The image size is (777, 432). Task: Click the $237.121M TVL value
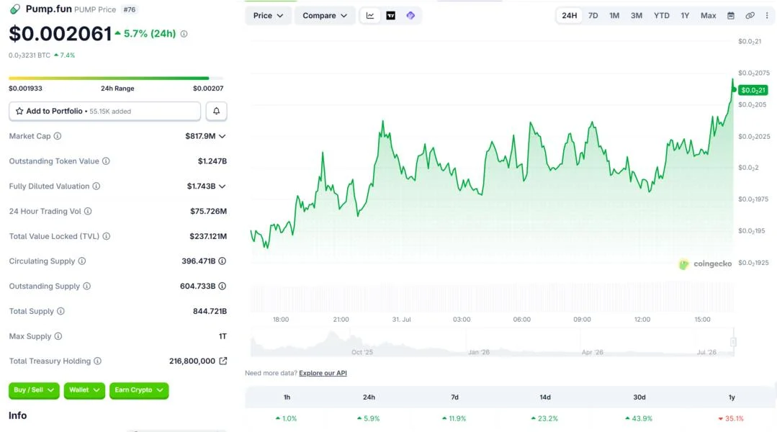[x=208, y=236]
